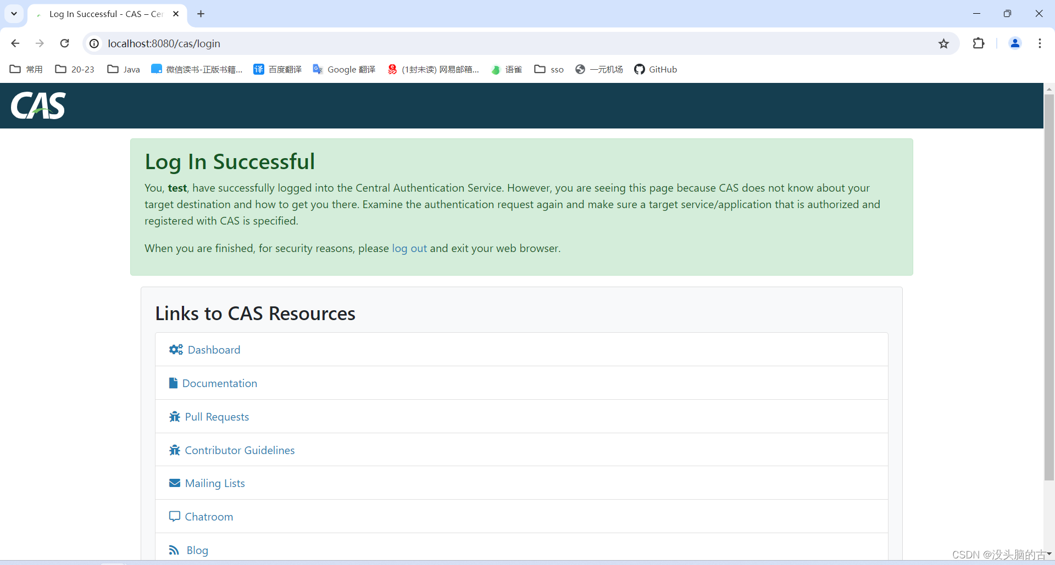Click the Dashboard gears icon
The width and height of the screenshot is (1055, 565).
point(176,350)
